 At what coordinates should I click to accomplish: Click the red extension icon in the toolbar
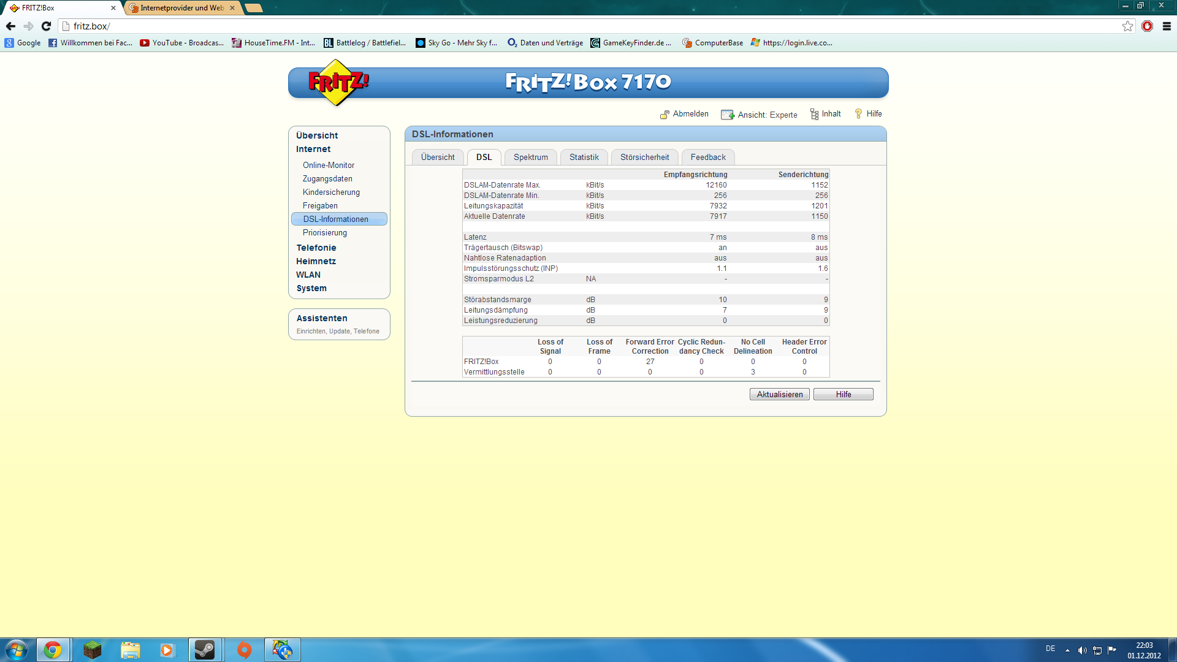(x=1147, y=26)
